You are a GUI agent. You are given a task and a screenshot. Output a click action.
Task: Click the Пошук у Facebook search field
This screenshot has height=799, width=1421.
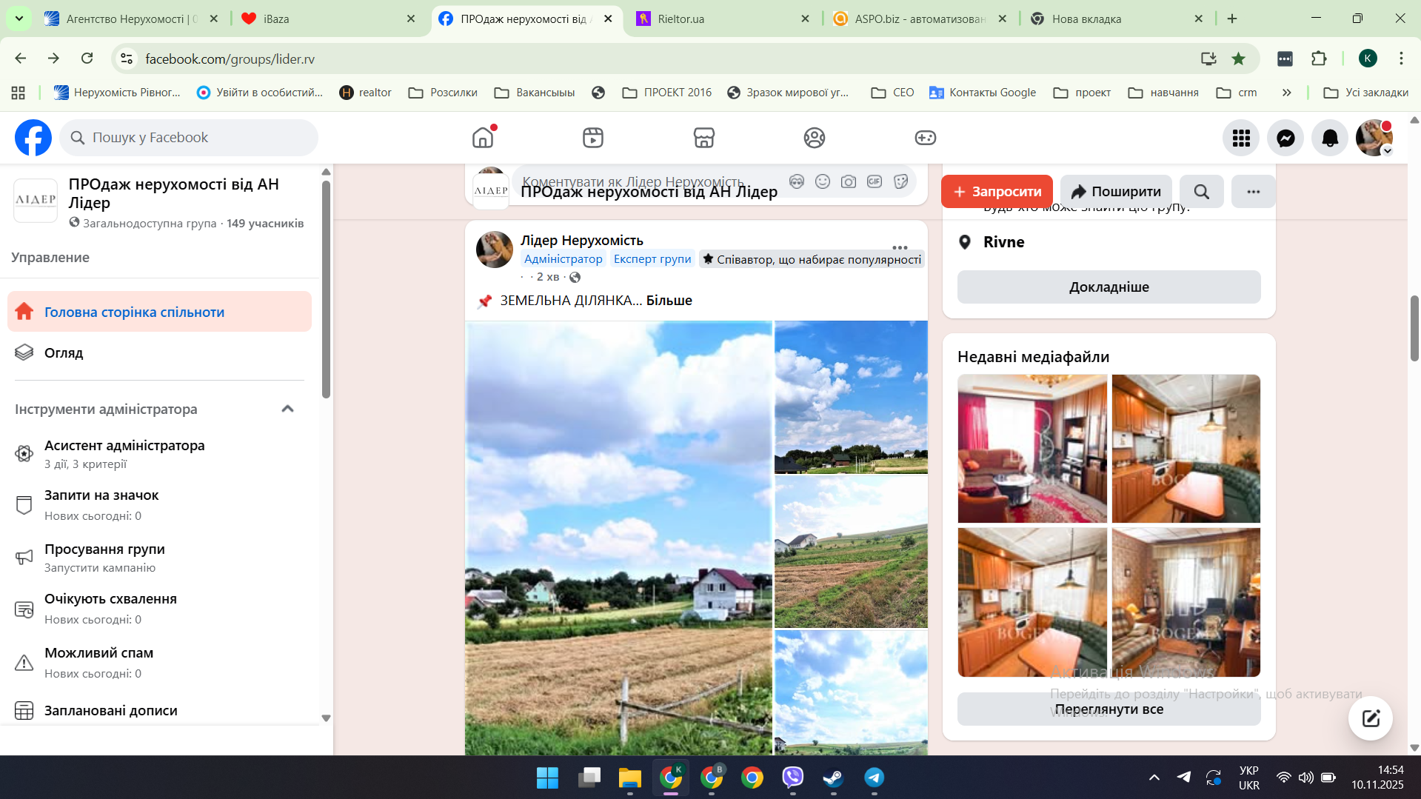[189, 138]
